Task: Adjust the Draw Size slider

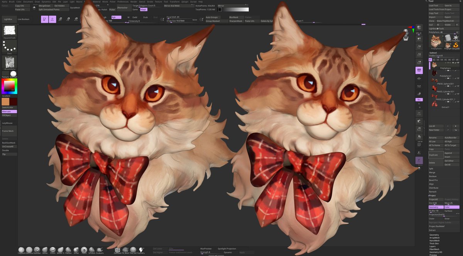Action: tap(181, 21)
